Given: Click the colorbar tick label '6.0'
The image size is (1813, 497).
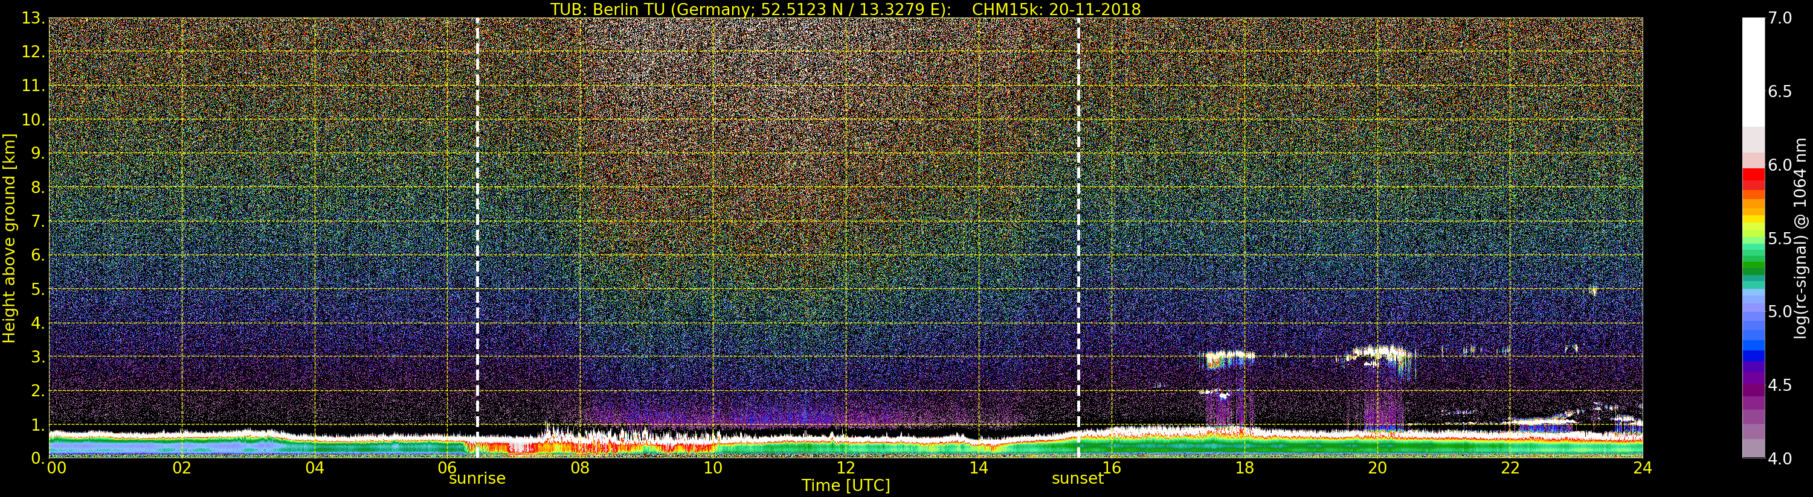Looking at the screenshot, I should (1780, 165).
